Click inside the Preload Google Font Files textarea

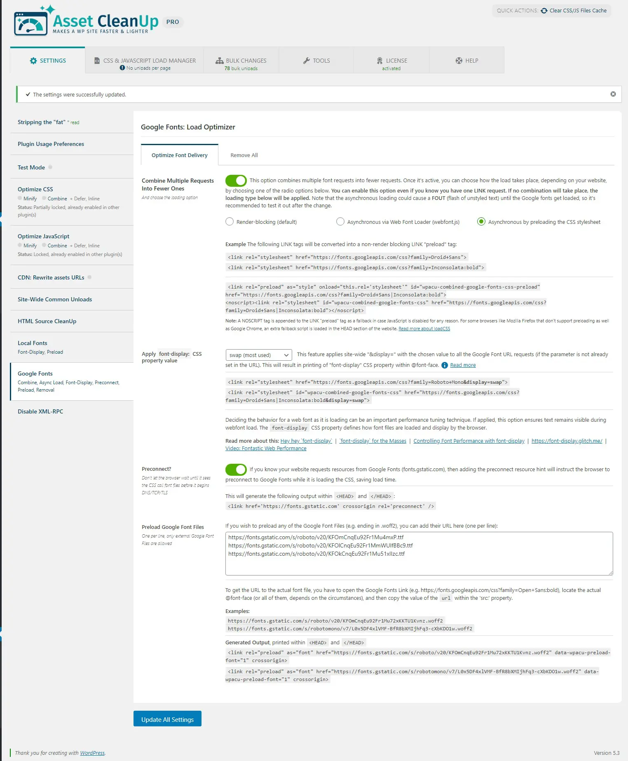click(x=419, y=554)
